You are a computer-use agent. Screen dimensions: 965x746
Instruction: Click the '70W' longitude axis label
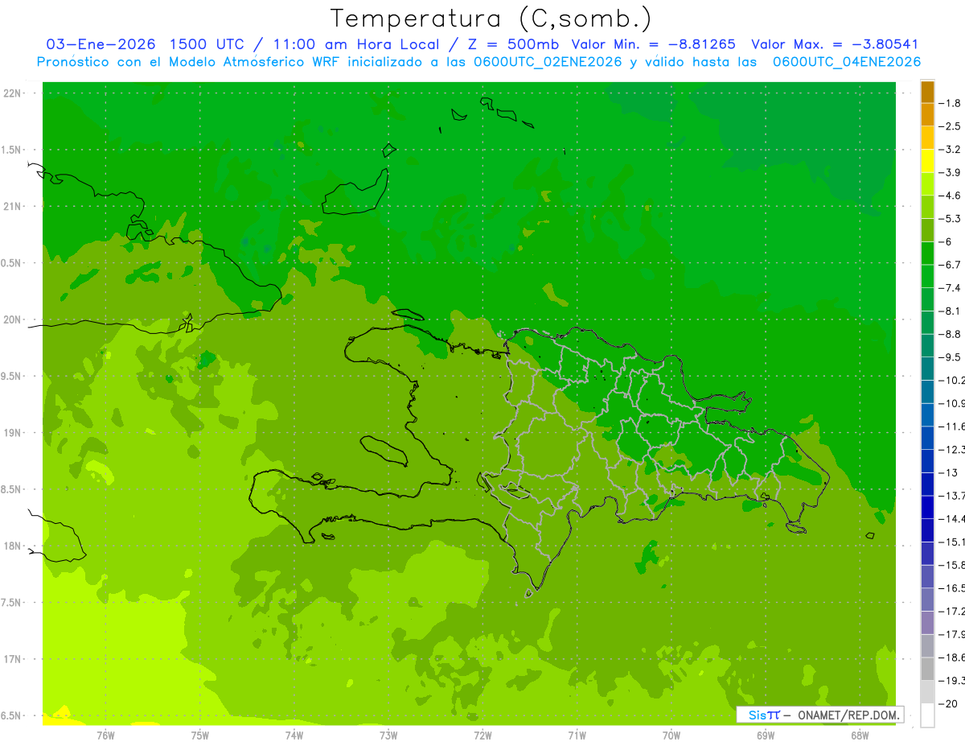[x=671, y=735]
